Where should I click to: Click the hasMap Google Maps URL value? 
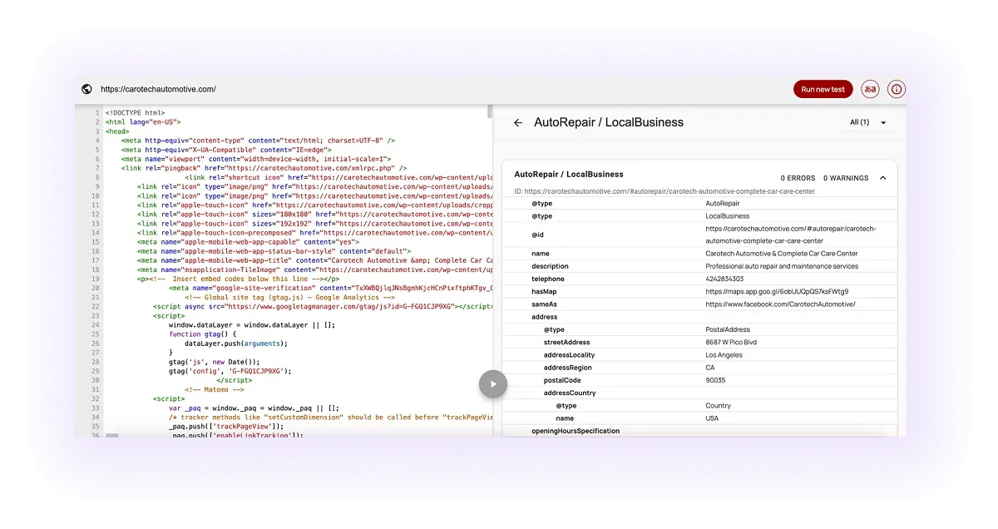(x=777, y=292)
